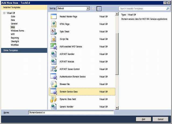Select the Generic Handler label

pyautogui.click(x=66, y=107)
